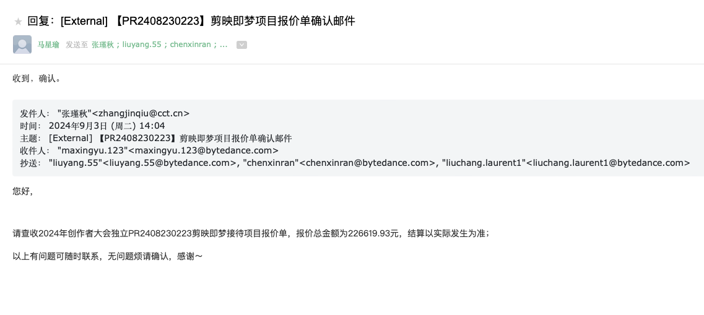Click the greeting 您好 in quoted message
Screen dimensions: 704x315
coord(23,191)
